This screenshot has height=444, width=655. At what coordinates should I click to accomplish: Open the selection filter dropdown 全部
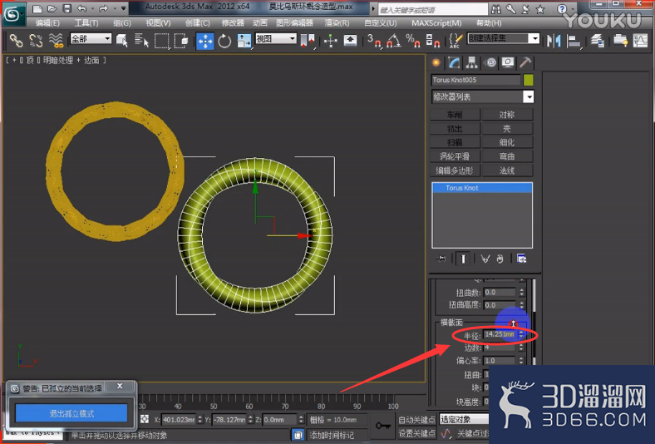pyautogui.click(x=91, y=39)
